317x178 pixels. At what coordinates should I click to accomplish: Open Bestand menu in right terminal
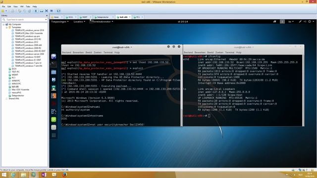[188, 52]
